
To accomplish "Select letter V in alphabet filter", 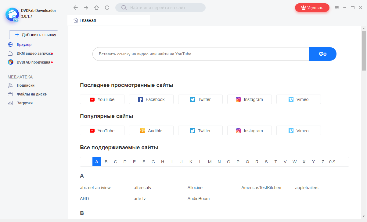I will coord(285,162).
